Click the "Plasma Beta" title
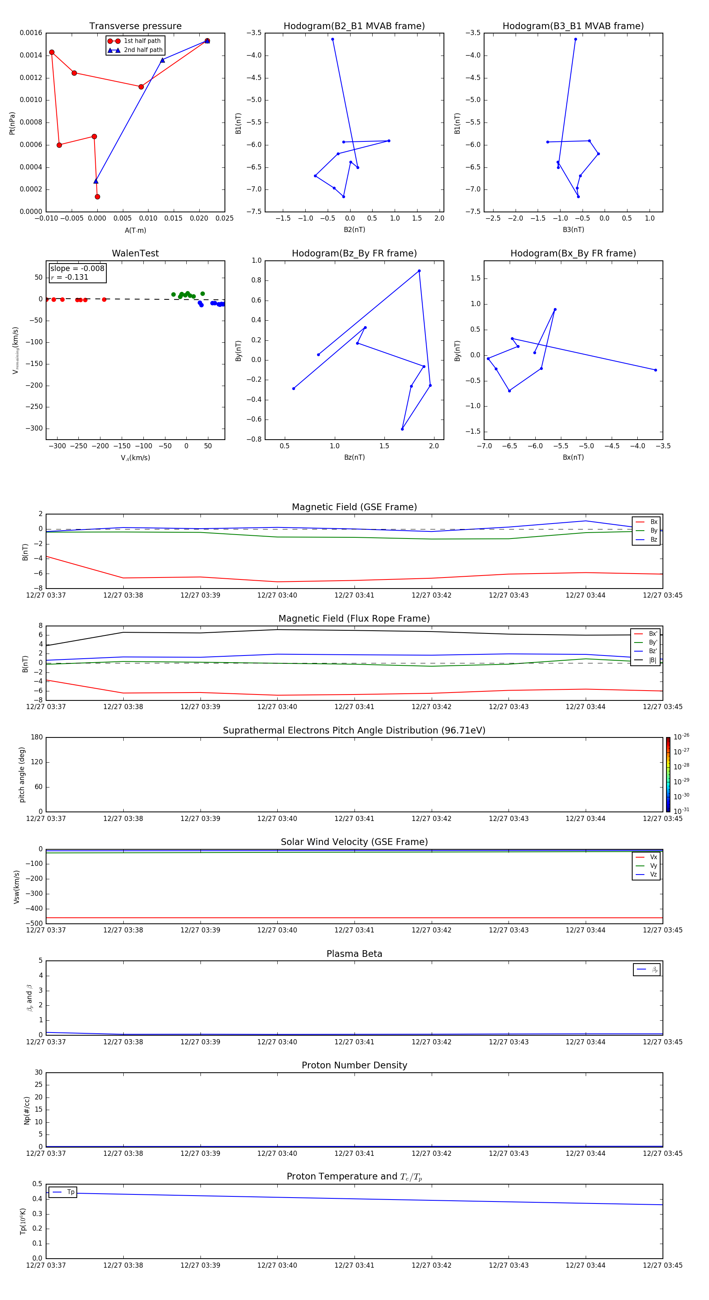Viewport: 709px width, 1300px height. (354, 954)
